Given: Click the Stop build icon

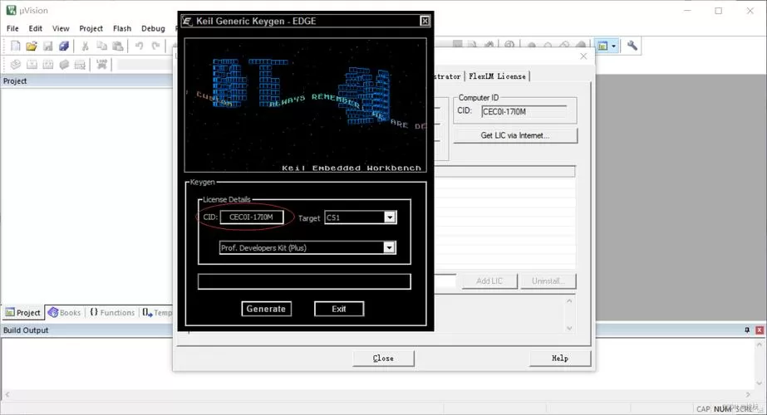Looking at the screenshot, I should tap(81, 65).
